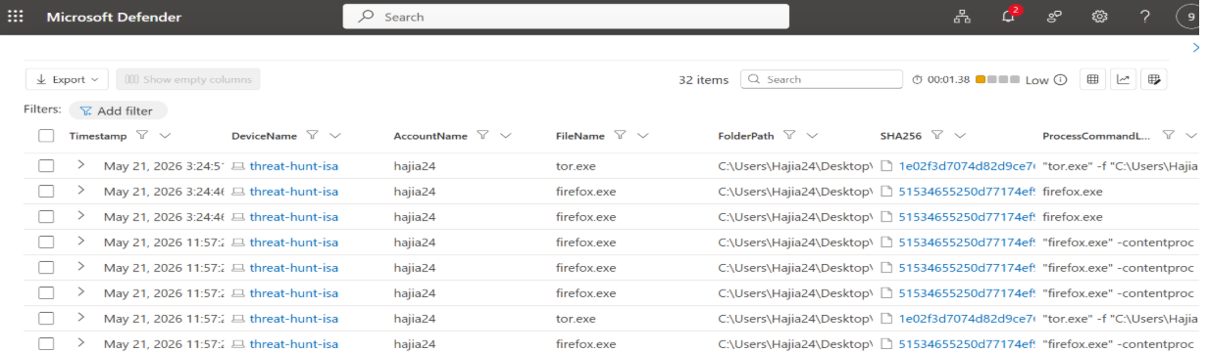This screenshot has height=353, width=1208.
Task: Tick checkbox for 11:57 tor.exe row
Action: (46, 319)
